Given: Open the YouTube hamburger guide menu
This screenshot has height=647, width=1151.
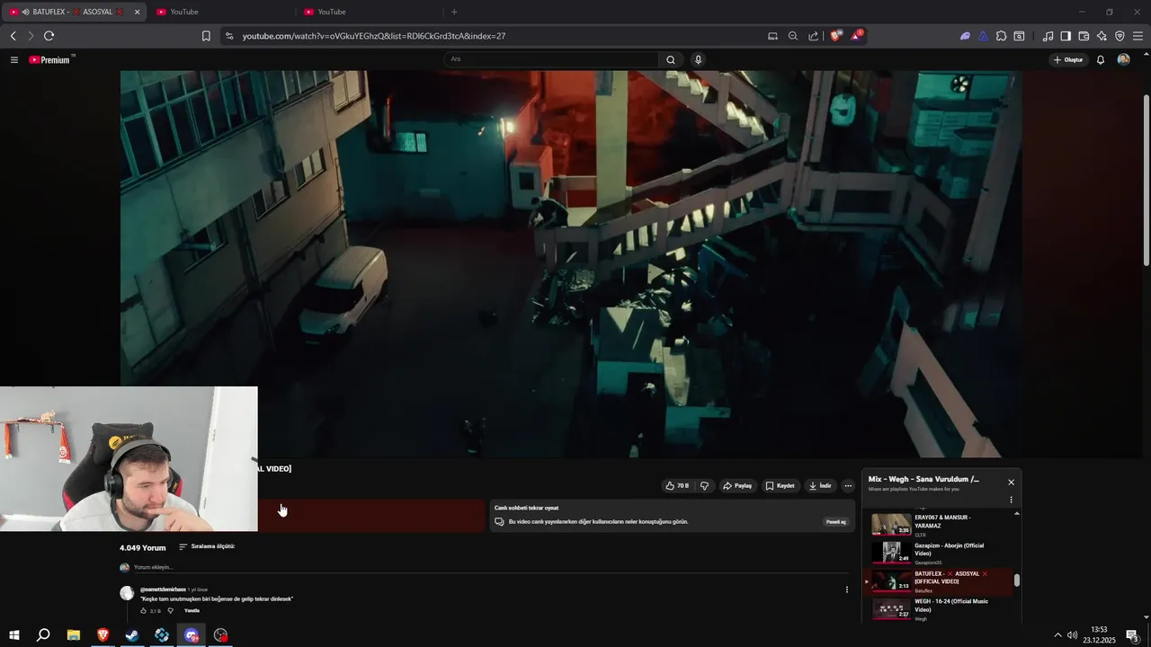Looking at the screenshot, I should (13, 59).
